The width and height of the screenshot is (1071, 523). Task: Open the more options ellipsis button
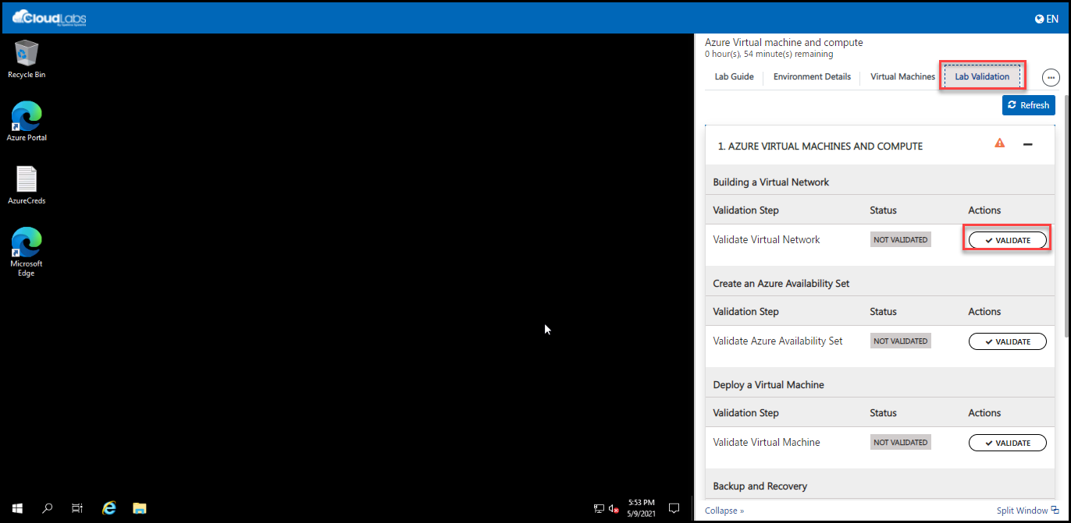(x=1051, y=77)
